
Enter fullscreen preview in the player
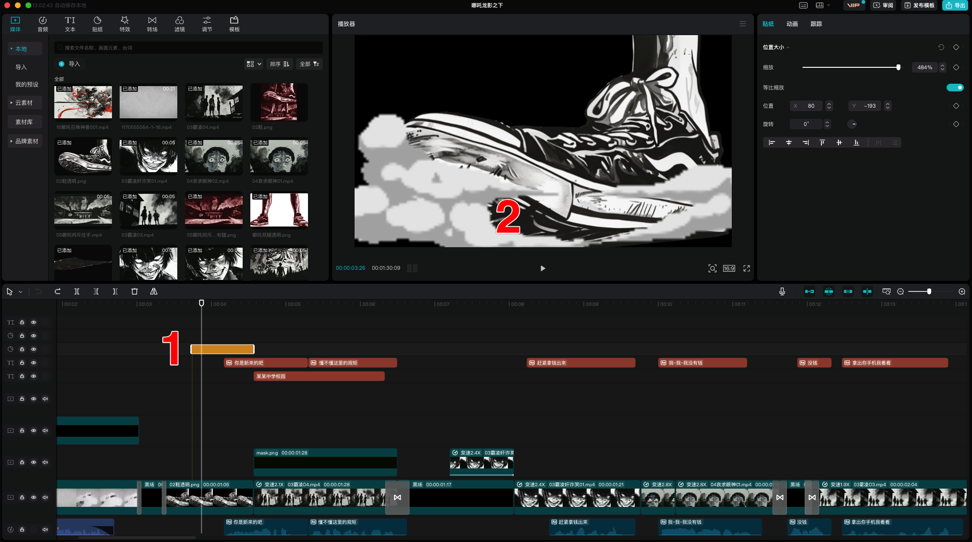(747, 268)
